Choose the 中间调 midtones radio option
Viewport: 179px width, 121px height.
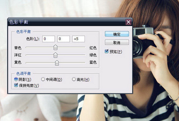point(43,79)
